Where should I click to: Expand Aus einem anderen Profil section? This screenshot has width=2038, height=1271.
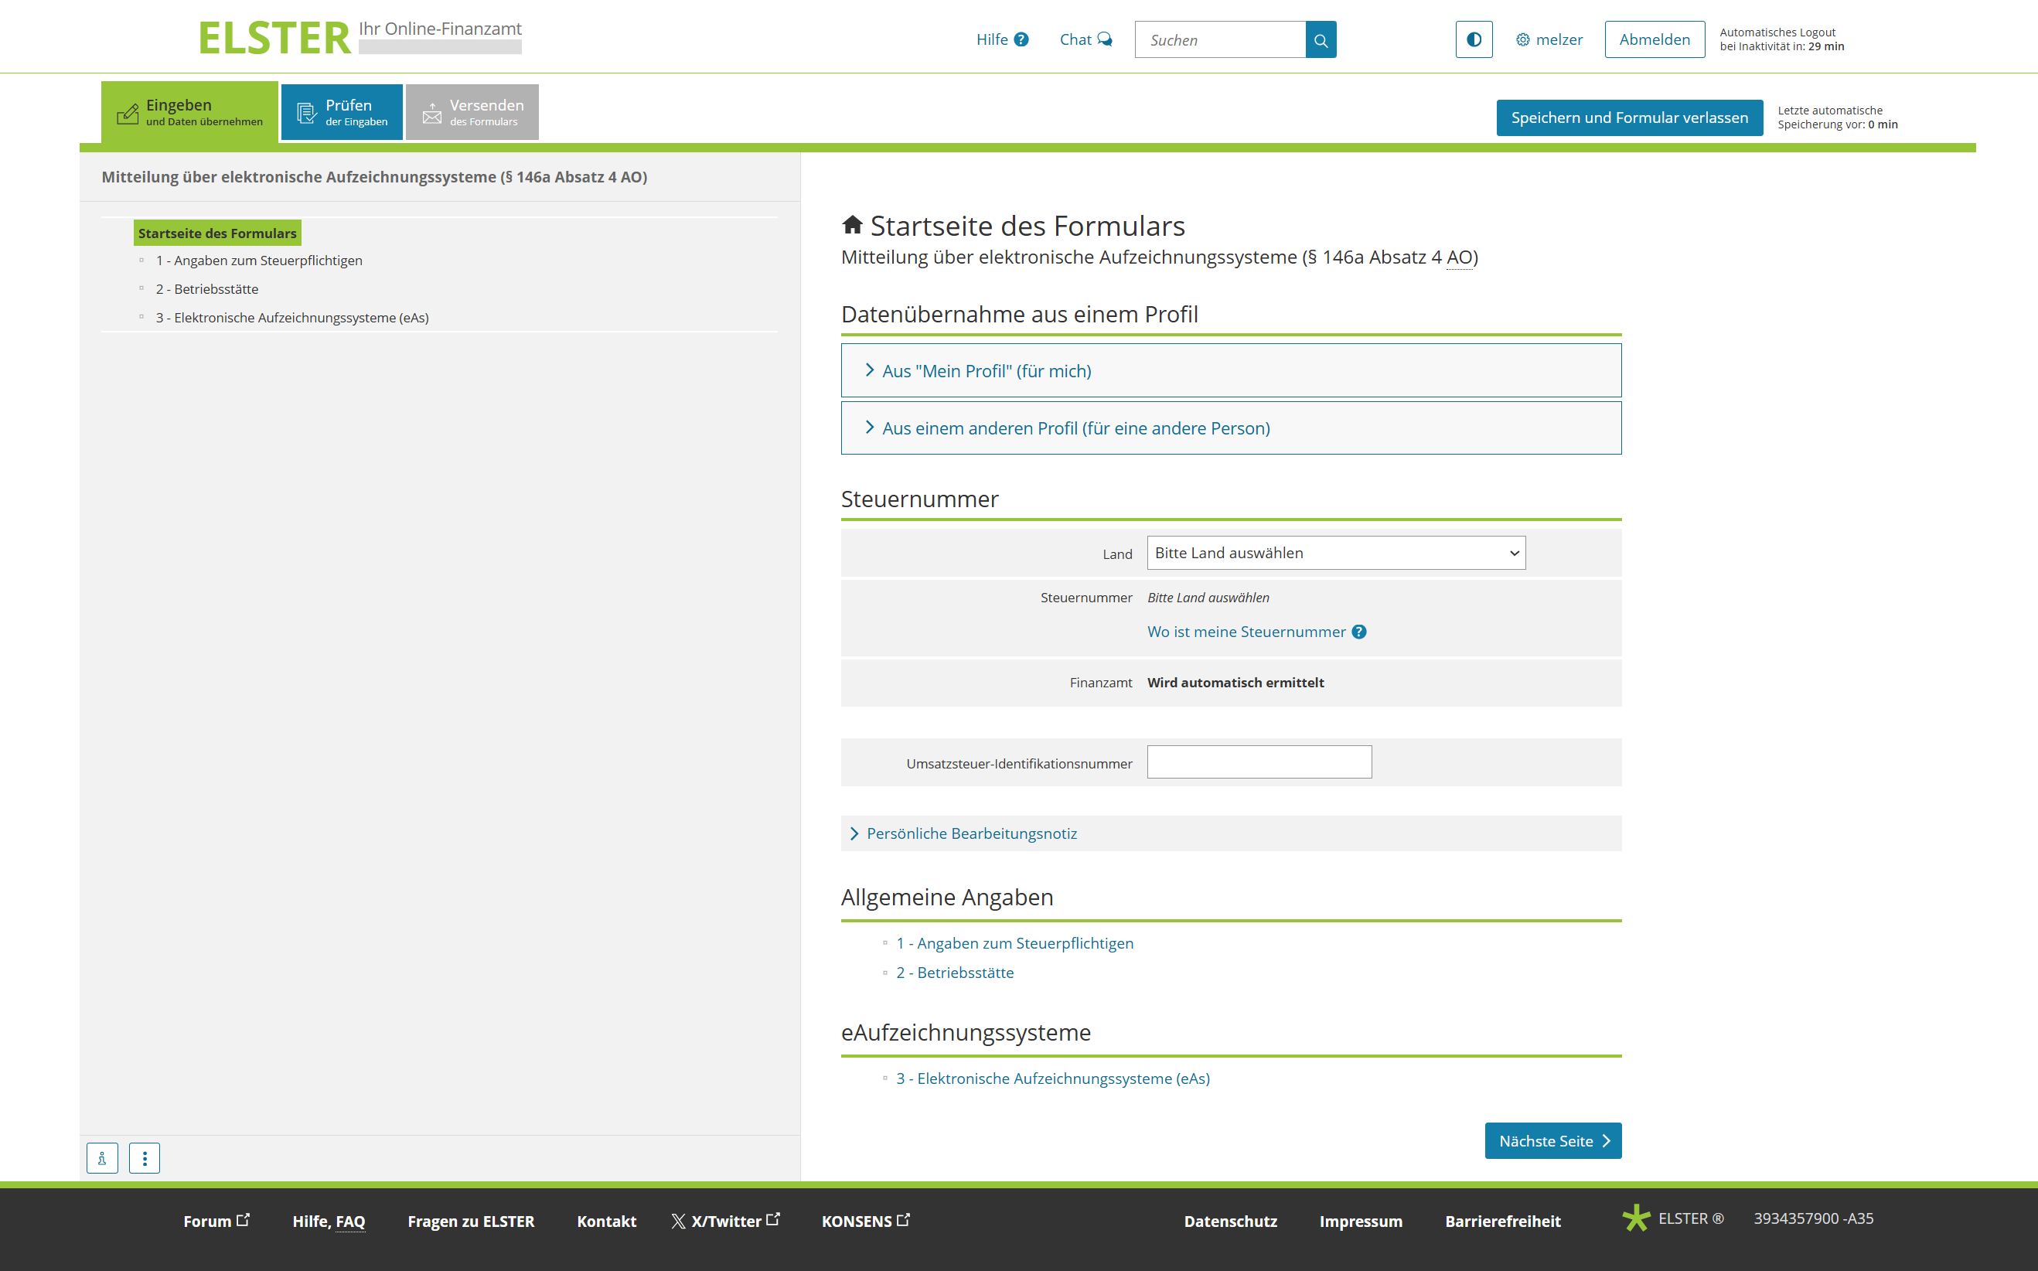point(1075,428)
